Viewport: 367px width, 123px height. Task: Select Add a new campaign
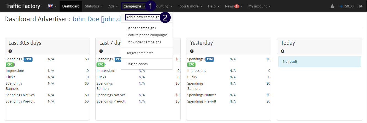(143, 17)
